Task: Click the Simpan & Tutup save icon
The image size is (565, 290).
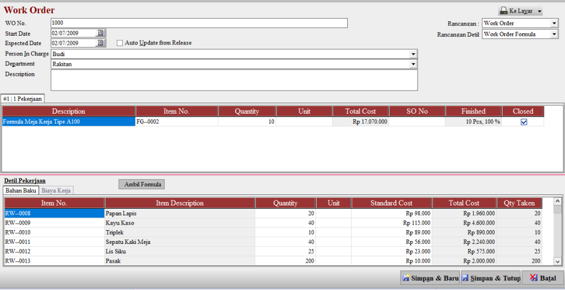Action: pos(466,278)
